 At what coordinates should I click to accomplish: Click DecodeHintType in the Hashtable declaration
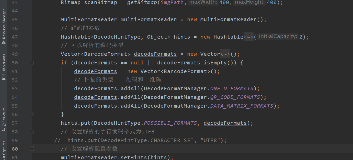(x=117, y=37)
